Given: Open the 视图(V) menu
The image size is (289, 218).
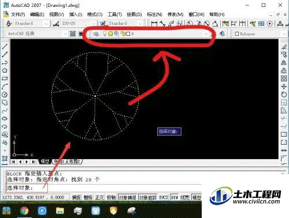Looking at the screenshot, I should [57, 14].
